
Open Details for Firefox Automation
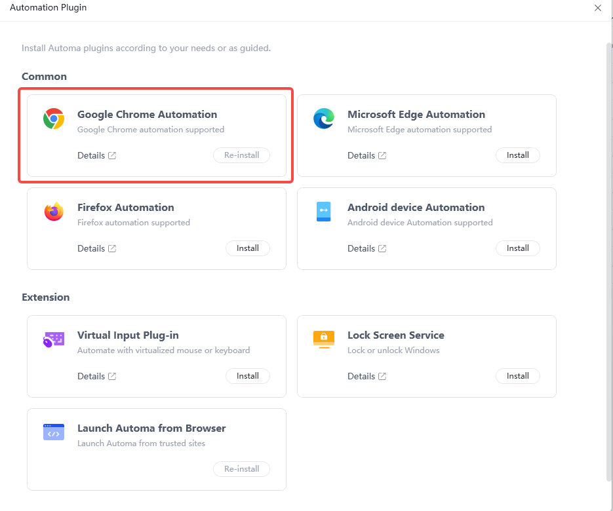coord(92,248)
